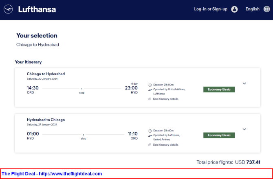This screenshot has height=179, width=273.
Task: Expand the Chicago to Hyderabad flight card
Action: click(x=244, y=83)
